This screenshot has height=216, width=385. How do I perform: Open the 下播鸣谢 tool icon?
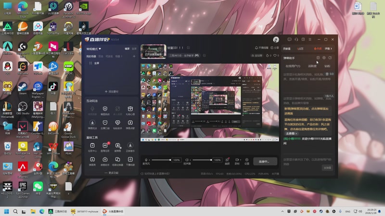tap(130, 161)
